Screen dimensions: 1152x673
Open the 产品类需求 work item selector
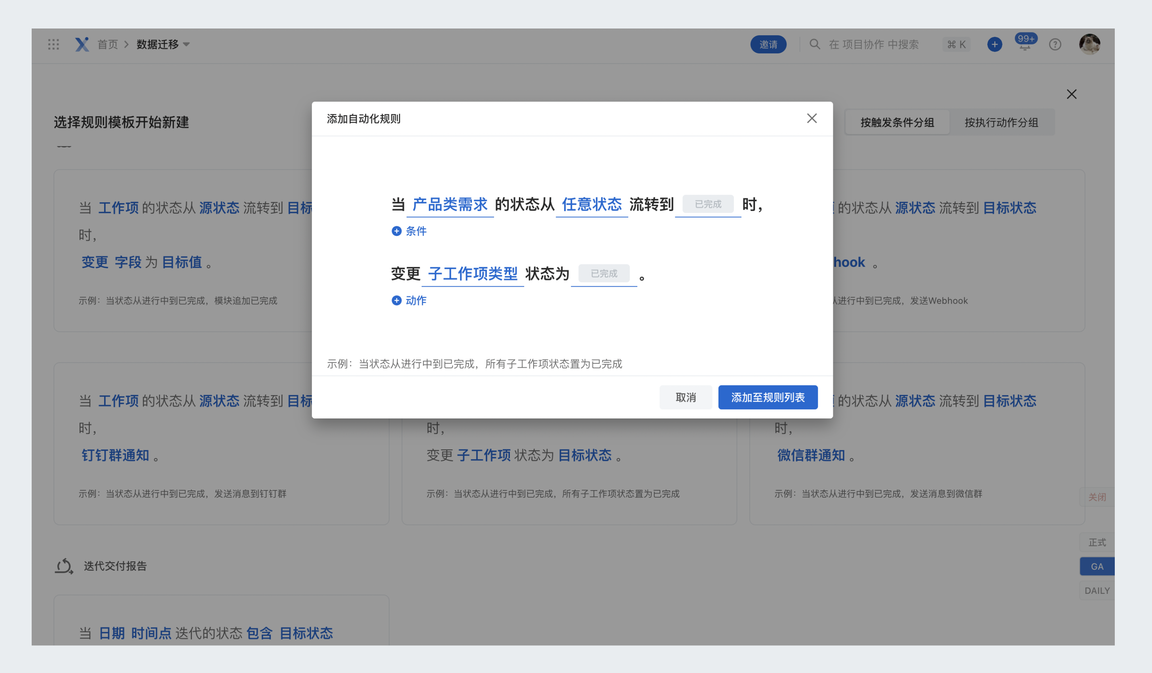point(450,204)
